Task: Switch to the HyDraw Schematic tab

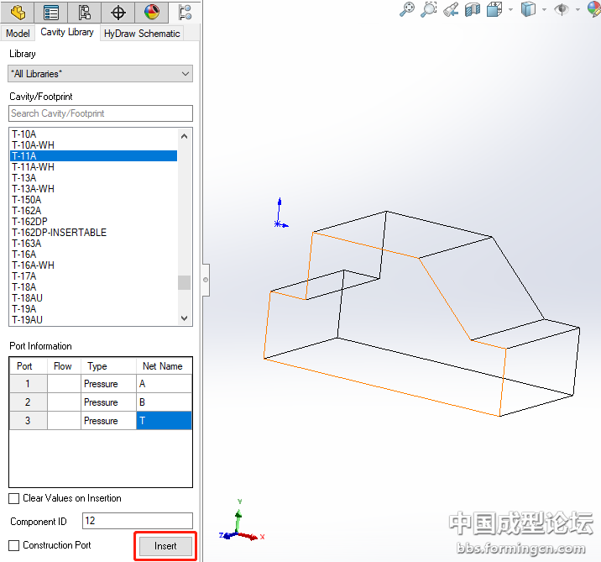Action: [x=141, y=34]
